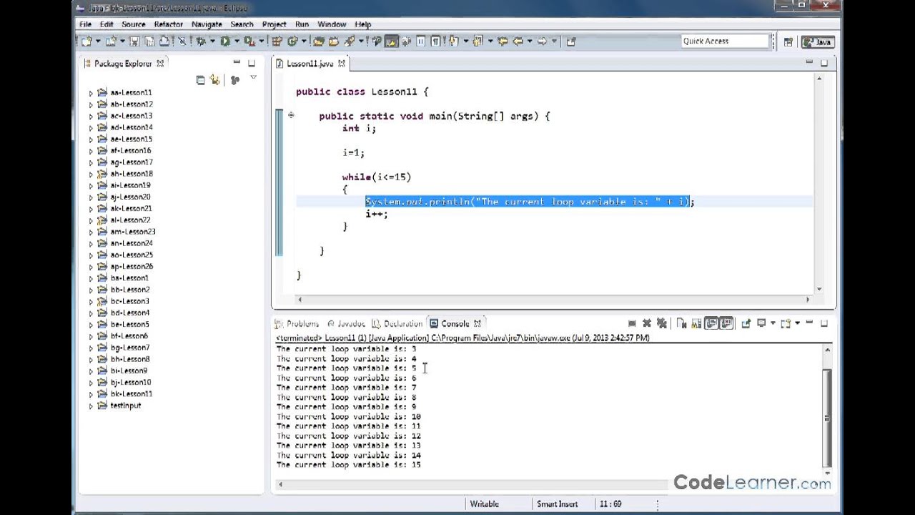This screenshot has height=515, width=915.
Task: Open the Navigate menu
Action: pos(207,24)
